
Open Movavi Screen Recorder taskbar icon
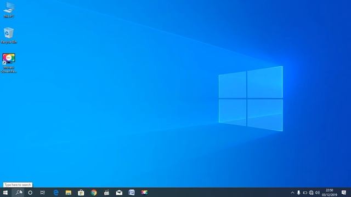click(144, 193)
